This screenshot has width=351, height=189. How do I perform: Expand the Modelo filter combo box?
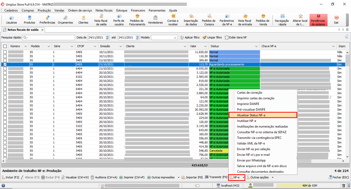click(175, 38)
